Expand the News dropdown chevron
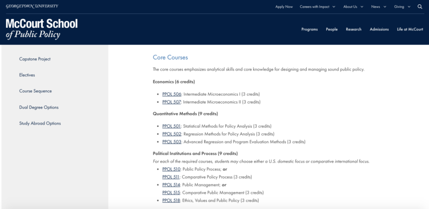The image size is (429, 209). (385, 7)
